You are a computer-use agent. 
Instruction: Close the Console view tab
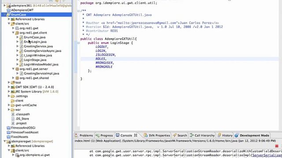(x=136, y=135)
